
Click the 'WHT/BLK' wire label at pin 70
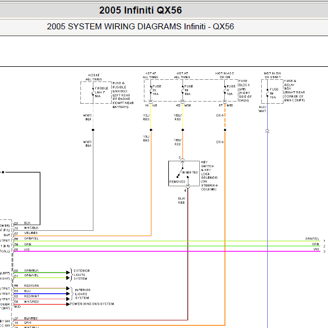(x=31, y=228)
